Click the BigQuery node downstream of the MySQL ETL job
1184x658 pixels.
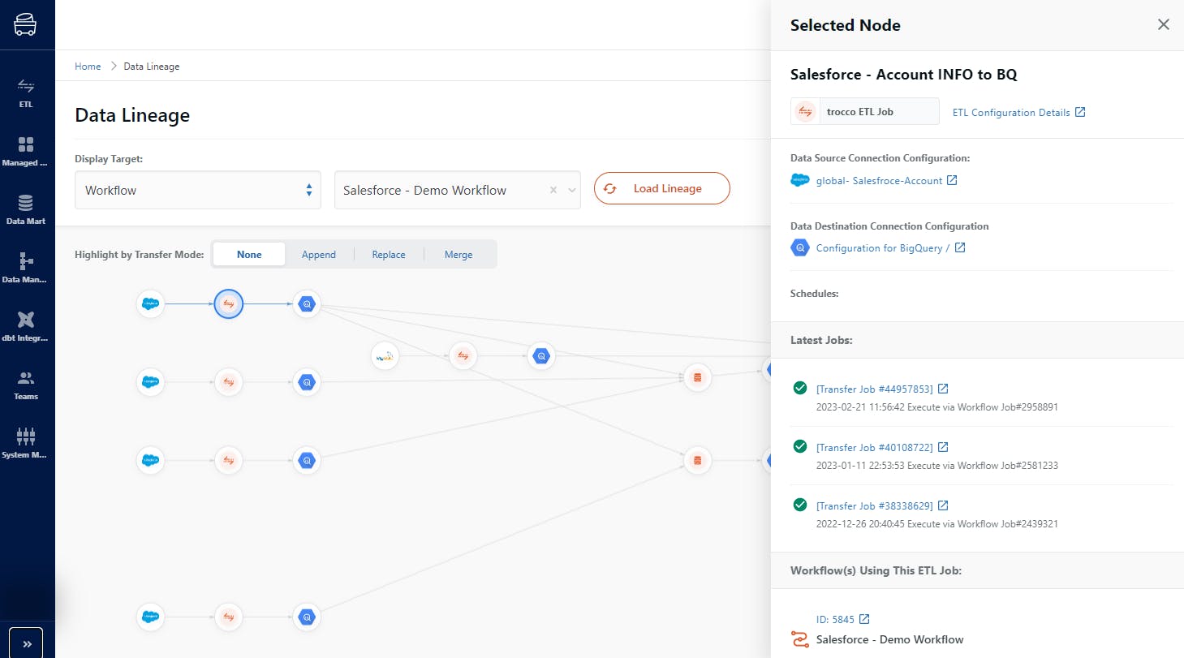541,355
